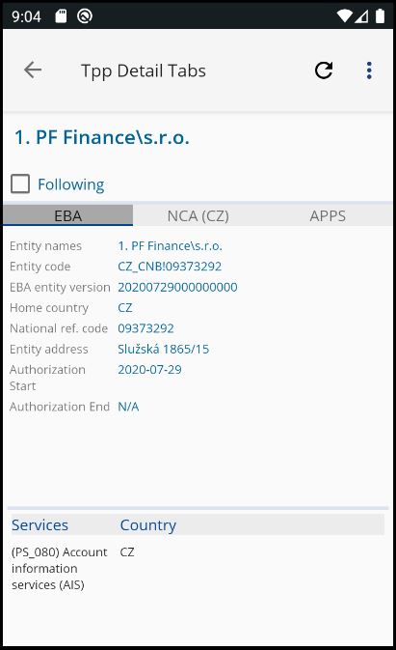This screenshot has height=650, width=396.
Task: Tap the SD card status icon
Action: [x=61, y=16]
